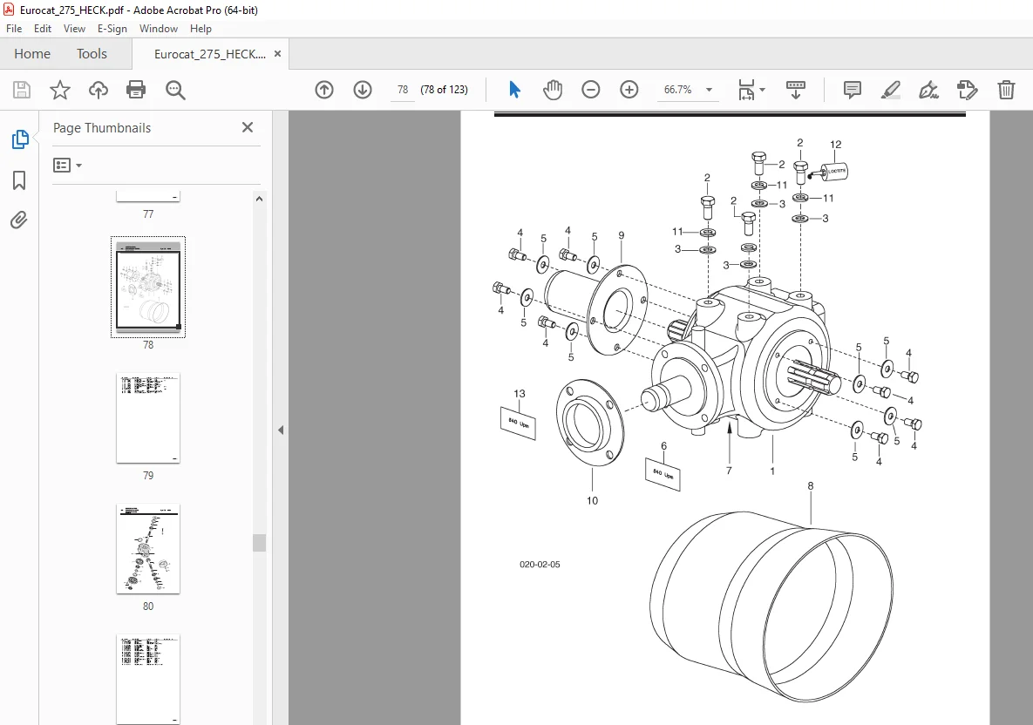Viewport: 1033px width, 725px height.
Task: Click the thumbnail panel scroll up arrow
Action: coord(260,198)
